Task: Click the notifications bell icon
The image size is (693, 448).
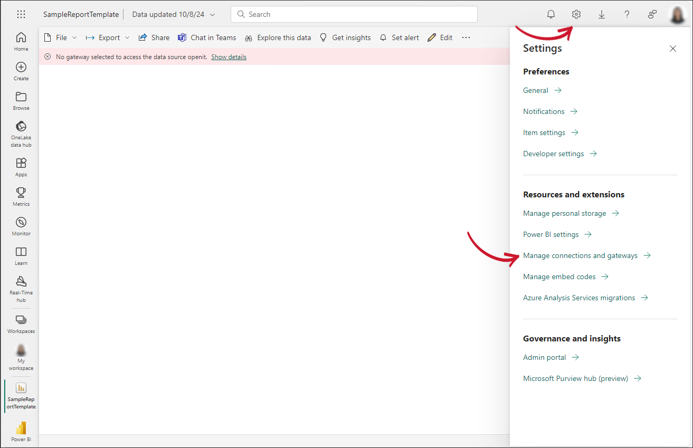Action: coord(551,14)
